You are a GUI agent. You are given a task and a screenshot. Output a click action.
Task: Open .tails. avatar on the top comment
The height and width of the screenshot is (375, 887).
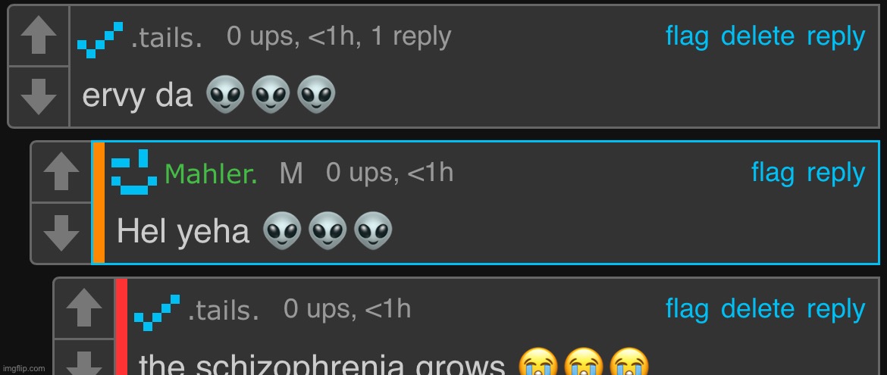(x=100, y=39)
